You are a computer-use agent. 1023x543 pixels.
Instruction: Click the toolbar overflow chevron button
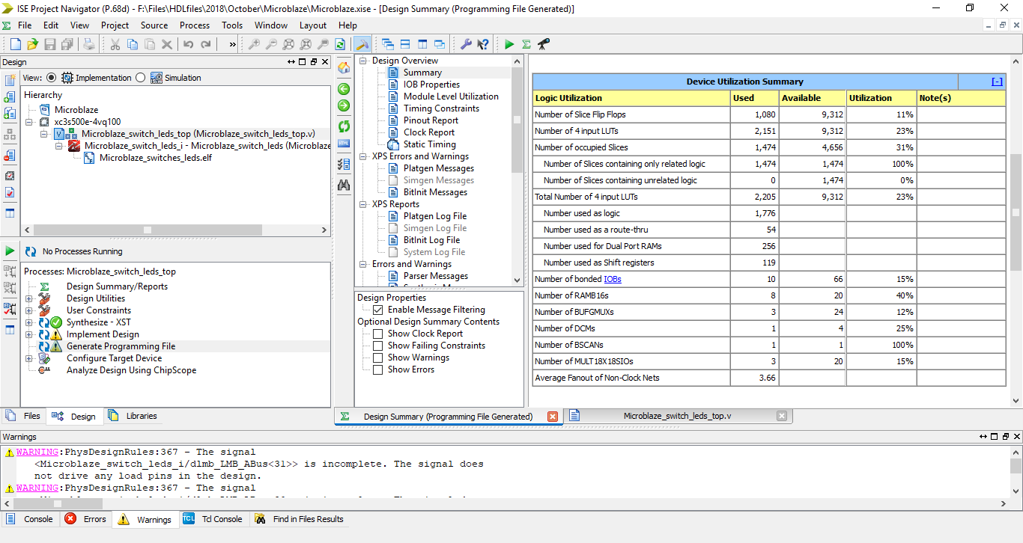(232, 44)
